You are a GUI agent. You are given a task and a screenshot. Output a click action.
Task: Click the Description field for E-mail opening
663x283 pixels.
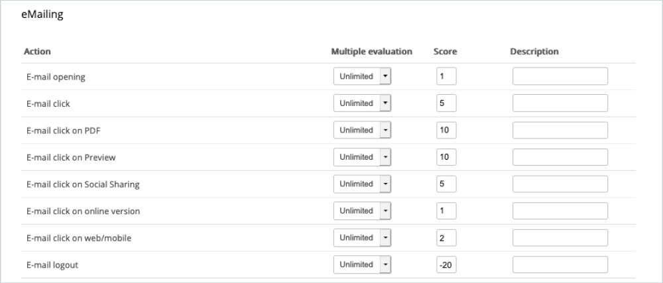[560, 76]
